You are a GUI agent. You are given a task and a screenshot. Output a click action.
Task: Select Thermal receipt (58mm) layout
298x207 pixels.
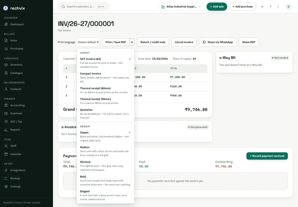[x=106, y=101]
